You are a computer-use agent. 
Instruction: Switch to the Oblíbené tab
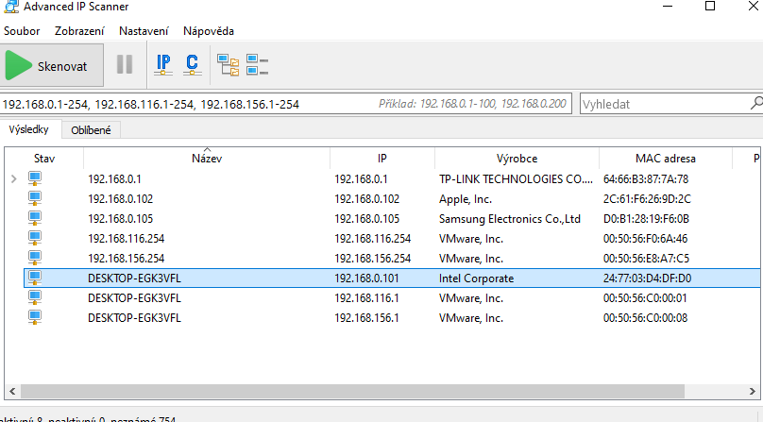tap(91, 130)
